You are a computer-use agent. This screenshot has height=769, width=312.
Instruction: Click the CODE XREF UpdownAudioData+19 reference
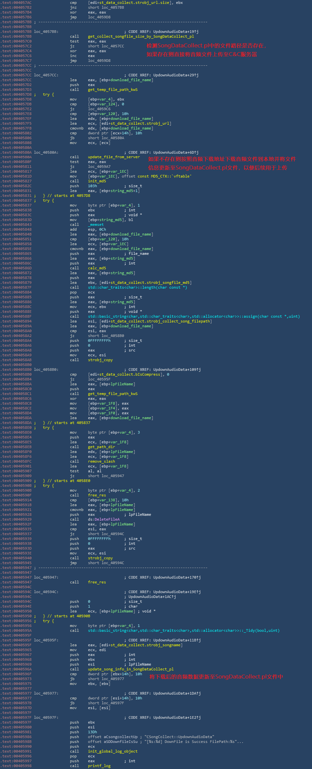coord(176,32)
